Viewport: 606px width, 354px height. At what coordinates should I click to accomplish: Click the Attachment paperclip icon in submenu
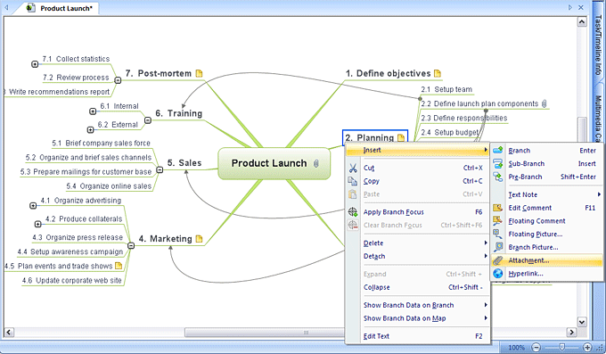pyautogui.click(x=498, y=260)
